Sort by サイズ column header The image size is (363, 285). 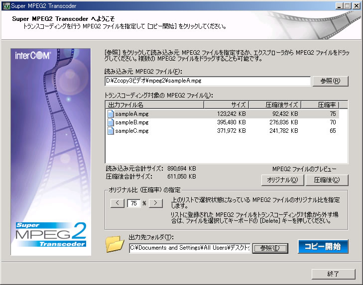226,105
